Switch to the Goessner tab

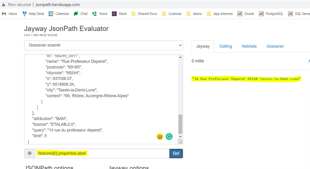(275, 46)
